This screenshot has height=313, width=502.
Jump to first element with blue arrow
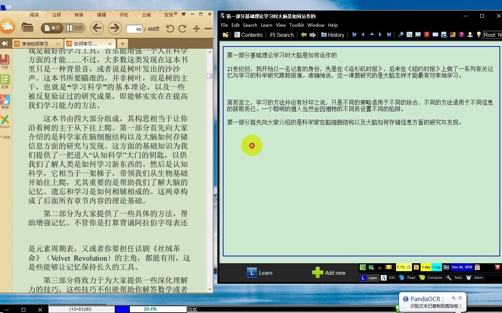pos(354,35)
